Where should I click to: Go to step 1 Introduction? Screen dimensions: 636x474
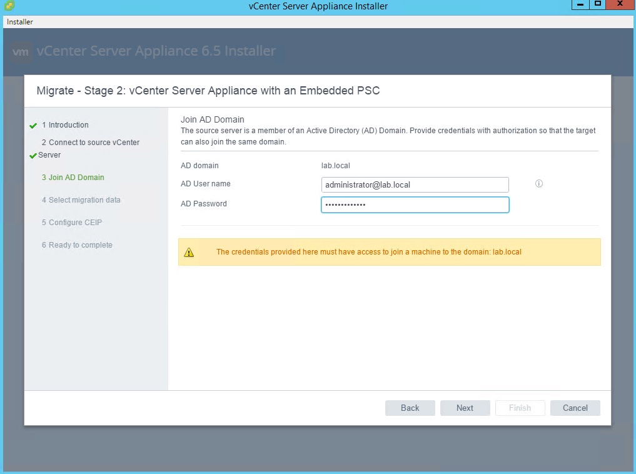point(68,125)
